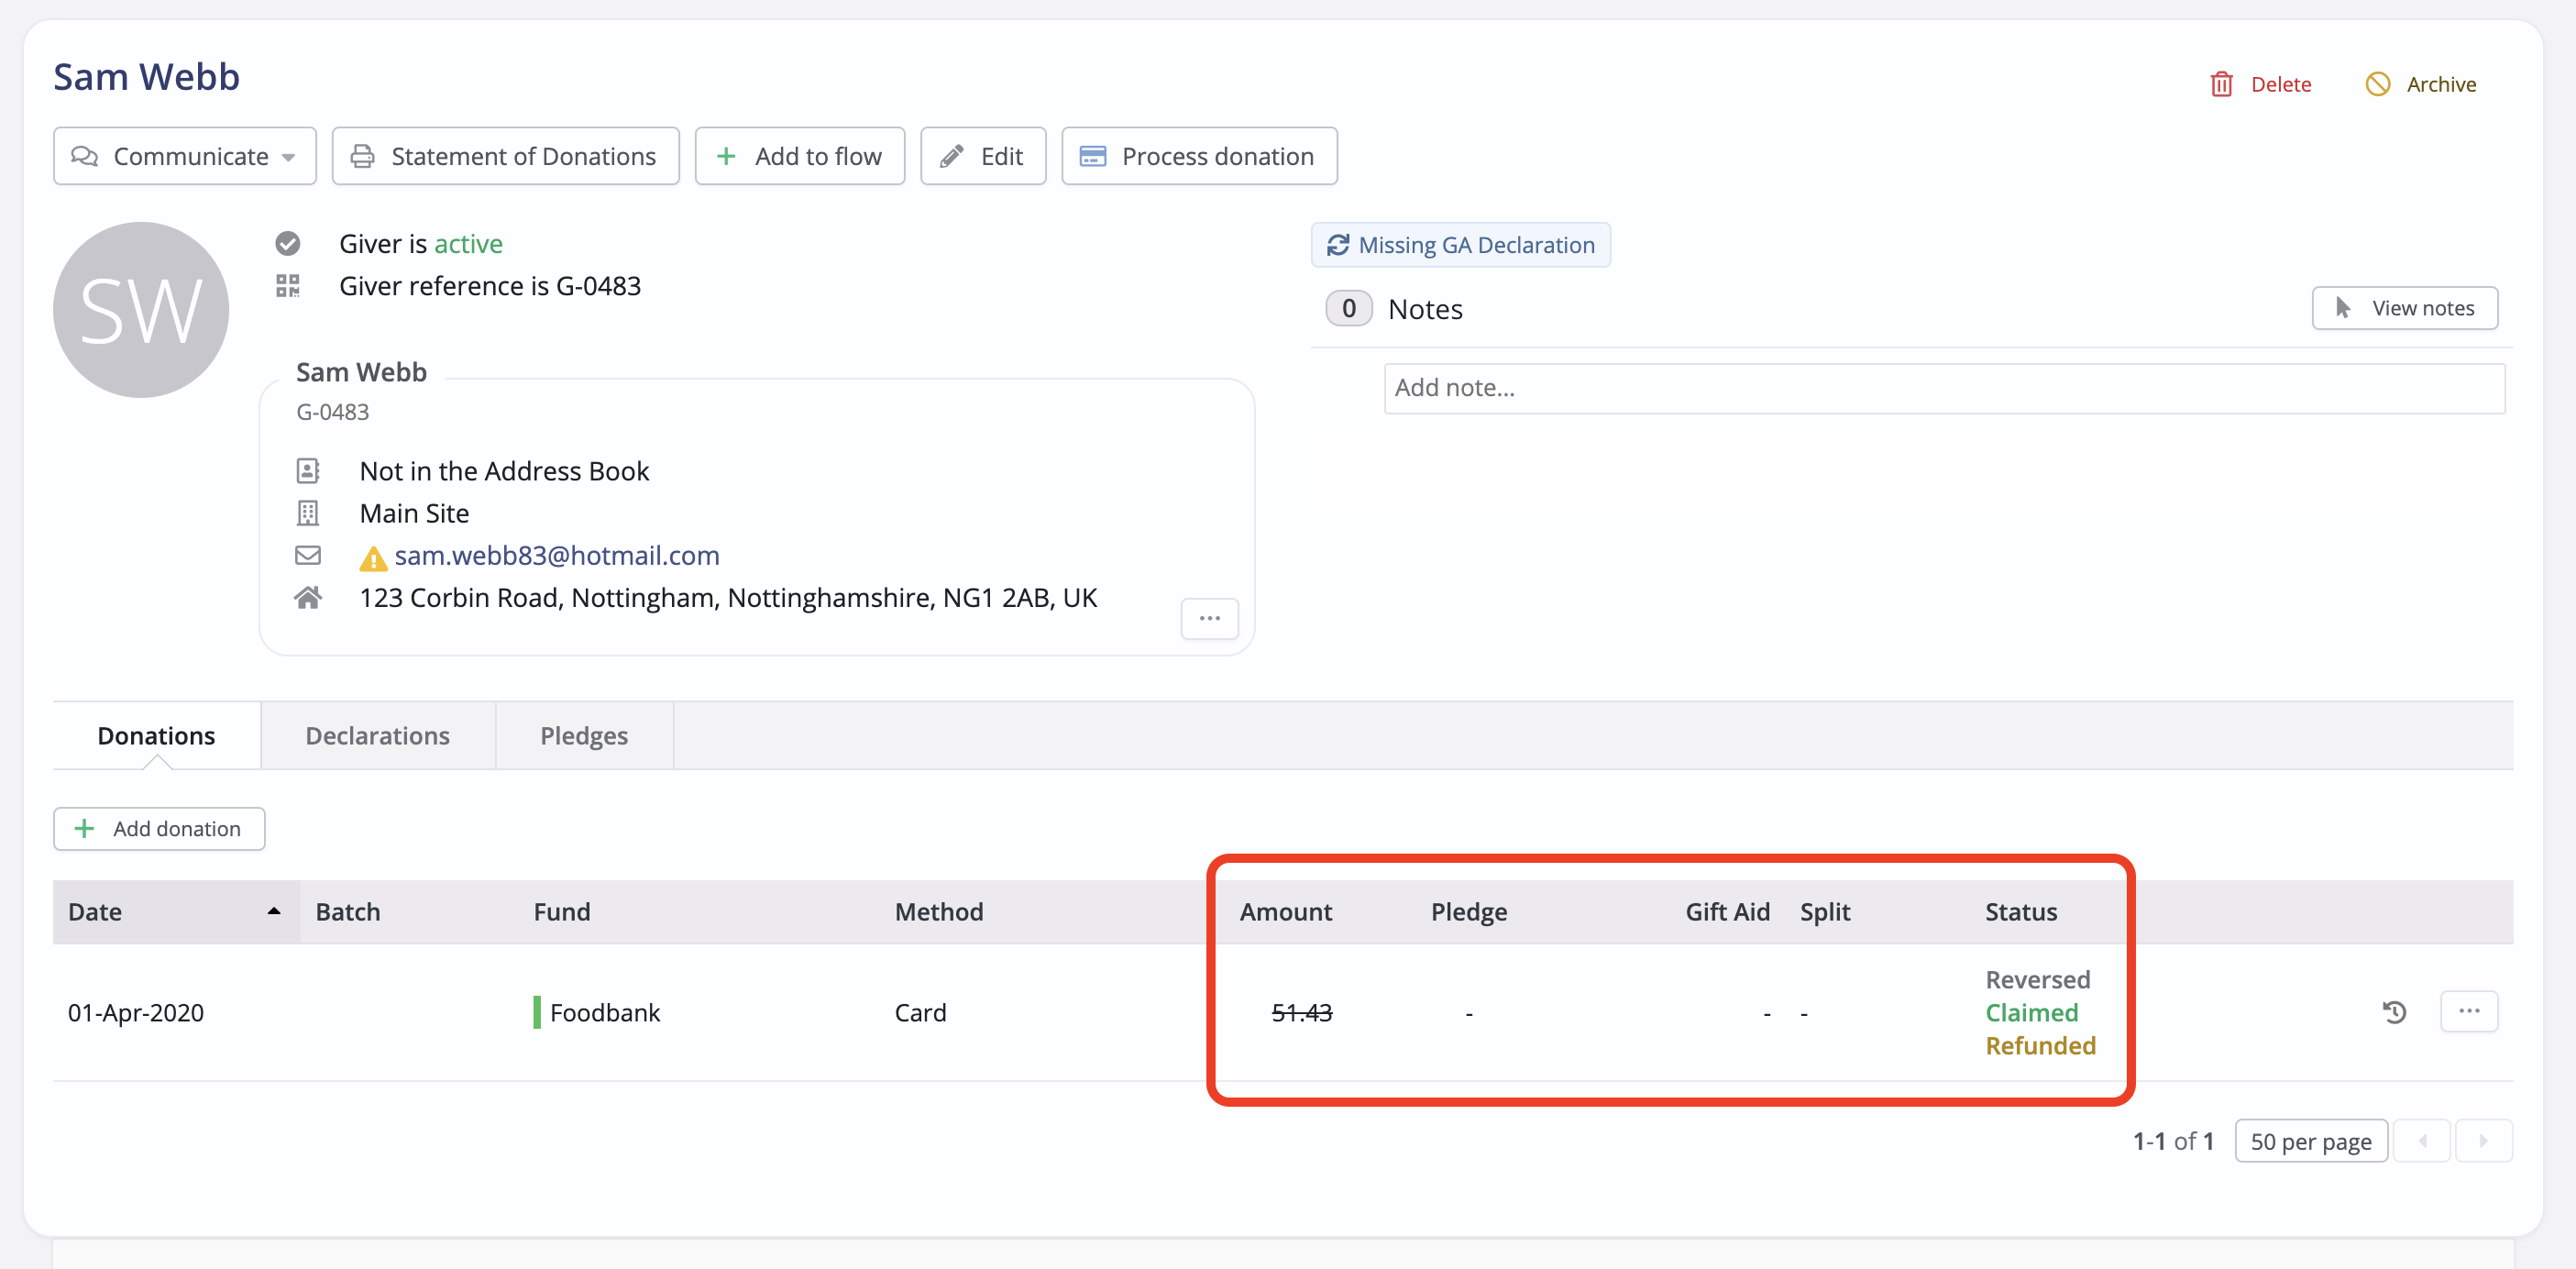Open sam.webb83@hotmail.com email link
Screen dimensions: 2576x1269
[557, 555]
